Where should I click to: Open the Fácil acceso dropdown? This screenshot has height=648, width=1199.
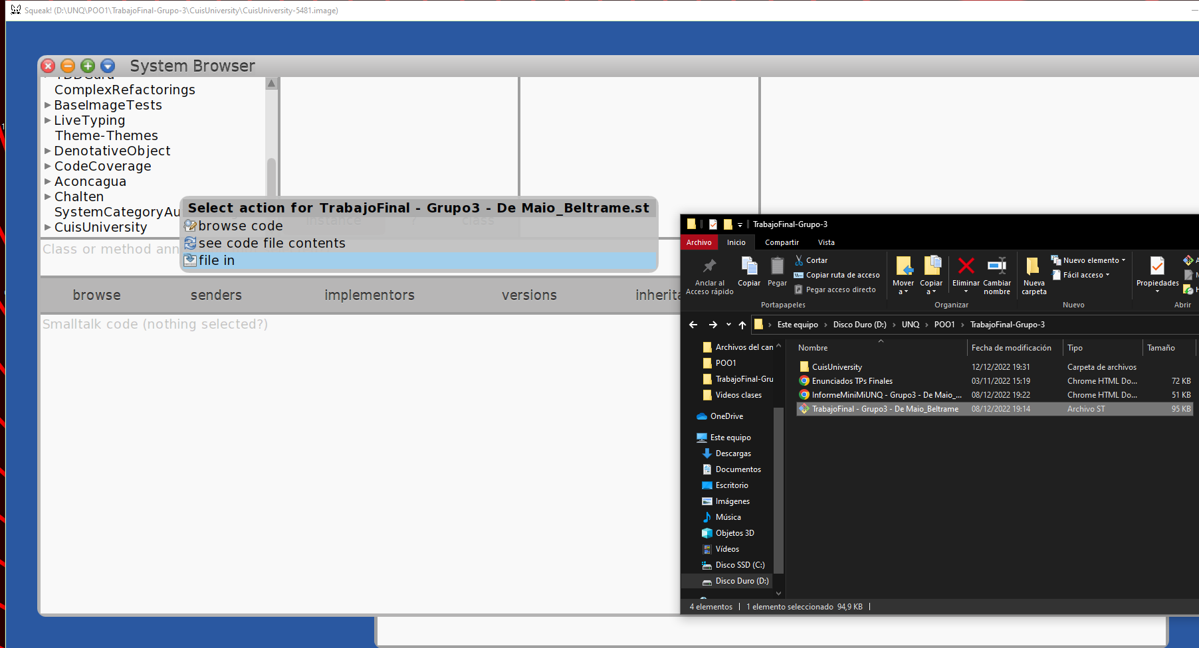coord(1081,275)
